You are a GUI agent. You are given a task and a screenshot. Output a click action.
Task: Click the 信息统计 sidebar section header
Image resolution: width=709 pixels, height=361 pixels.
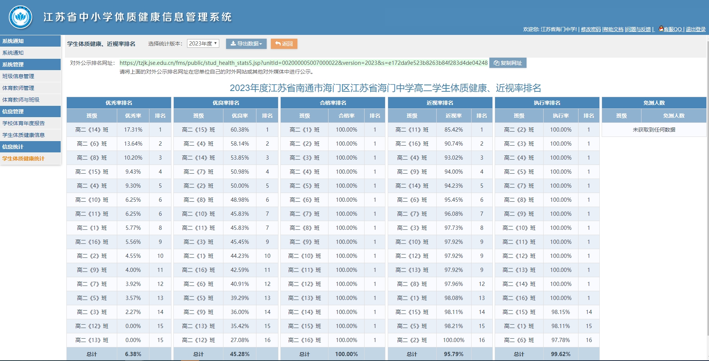pyautogui.click(x=30, y=147)
